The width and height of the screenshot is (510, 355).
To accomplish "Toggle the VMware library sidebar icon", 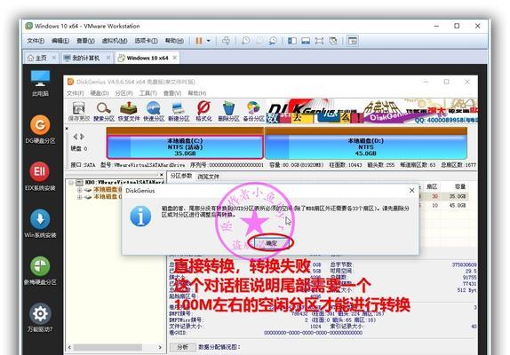I will [292, 41].
